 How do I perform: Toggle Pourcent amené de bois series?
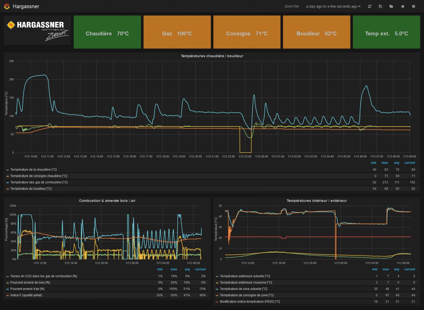(x=30, y=282)
